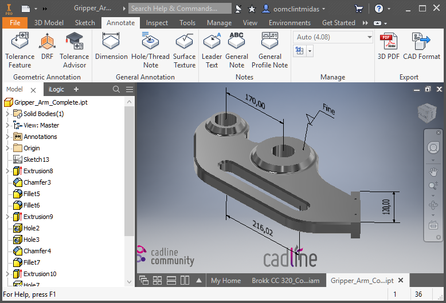The height and width of the screenshot is (303, 446).
Task: Open the Manage ribbon tab
Action: click(x=219, y=23)
